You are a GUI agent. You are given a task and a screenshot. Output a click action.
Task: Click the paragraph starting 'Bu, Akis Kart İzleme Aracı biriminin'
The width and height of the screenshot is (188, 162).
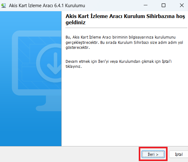tap(124, 42)
